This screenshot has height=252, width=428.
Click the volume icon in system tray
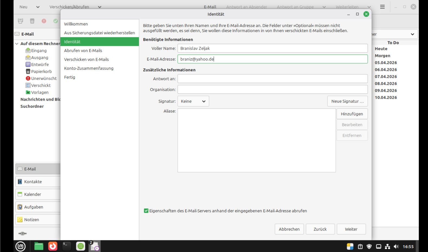(x=396, y=247)
